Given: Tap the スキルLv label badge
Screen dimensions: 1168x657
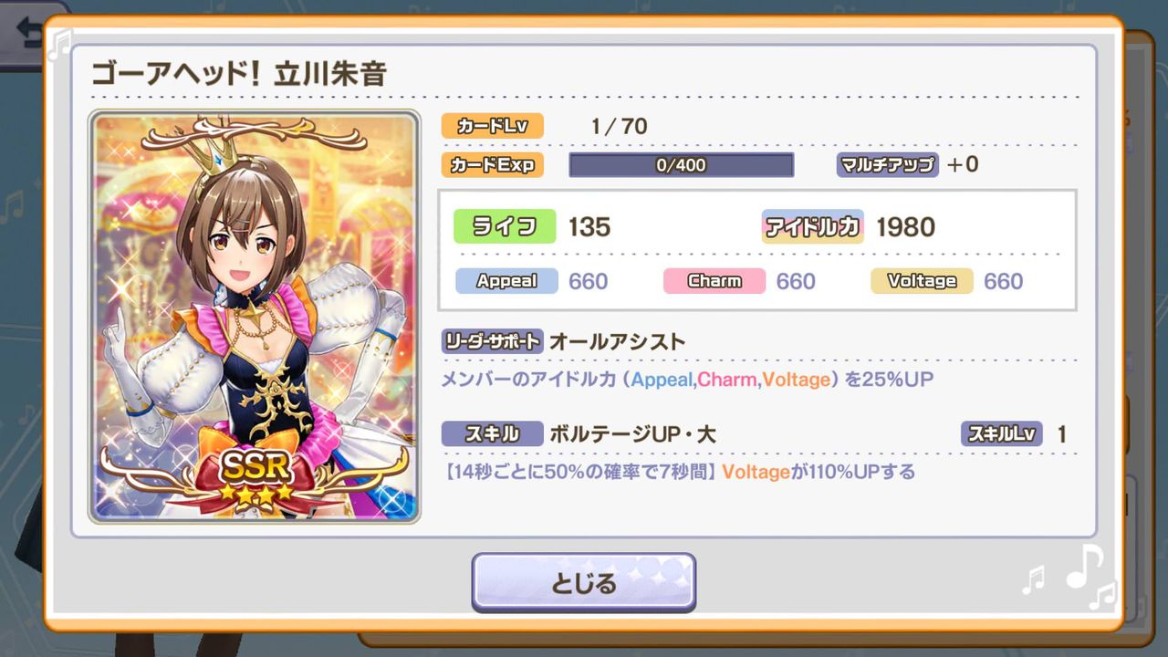Looking at the screenshot, I should click(x=1001, y=433).
